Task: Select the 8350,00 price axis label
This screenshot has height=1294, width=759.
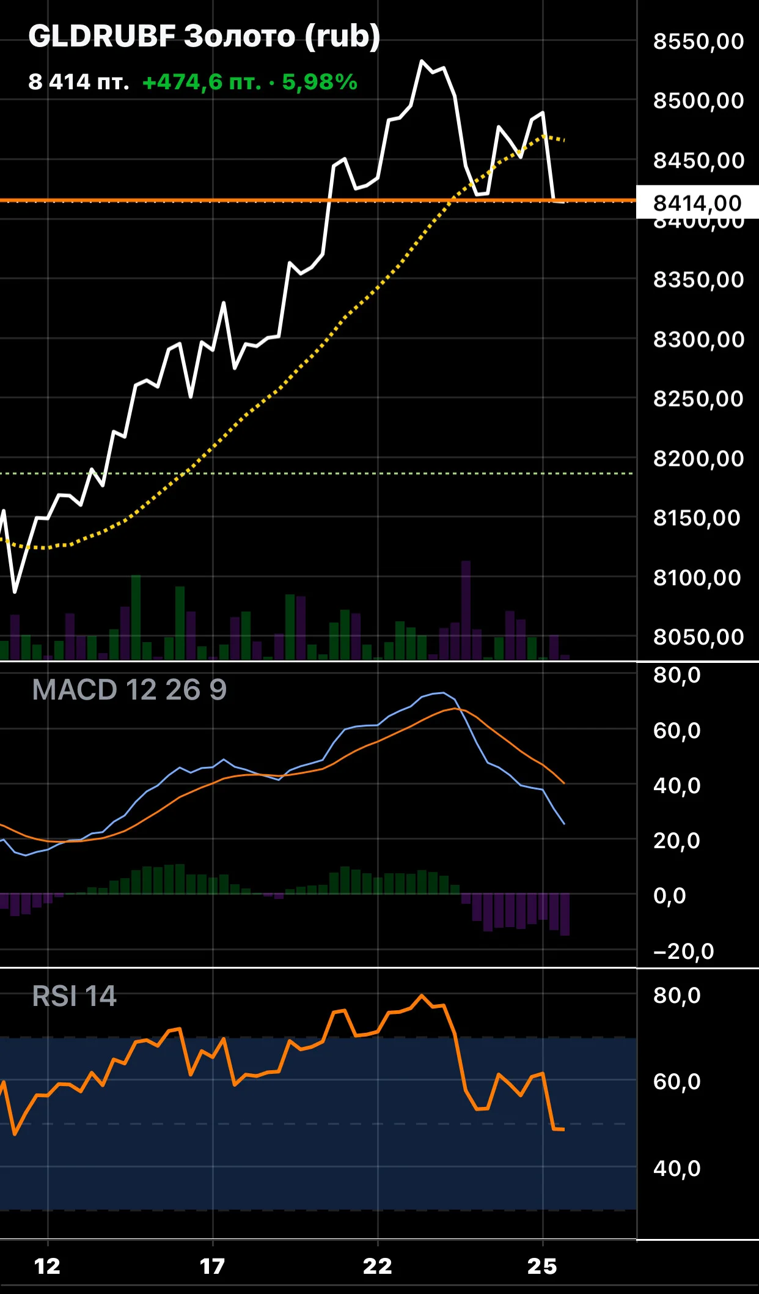Action: [x=698, y=280]
